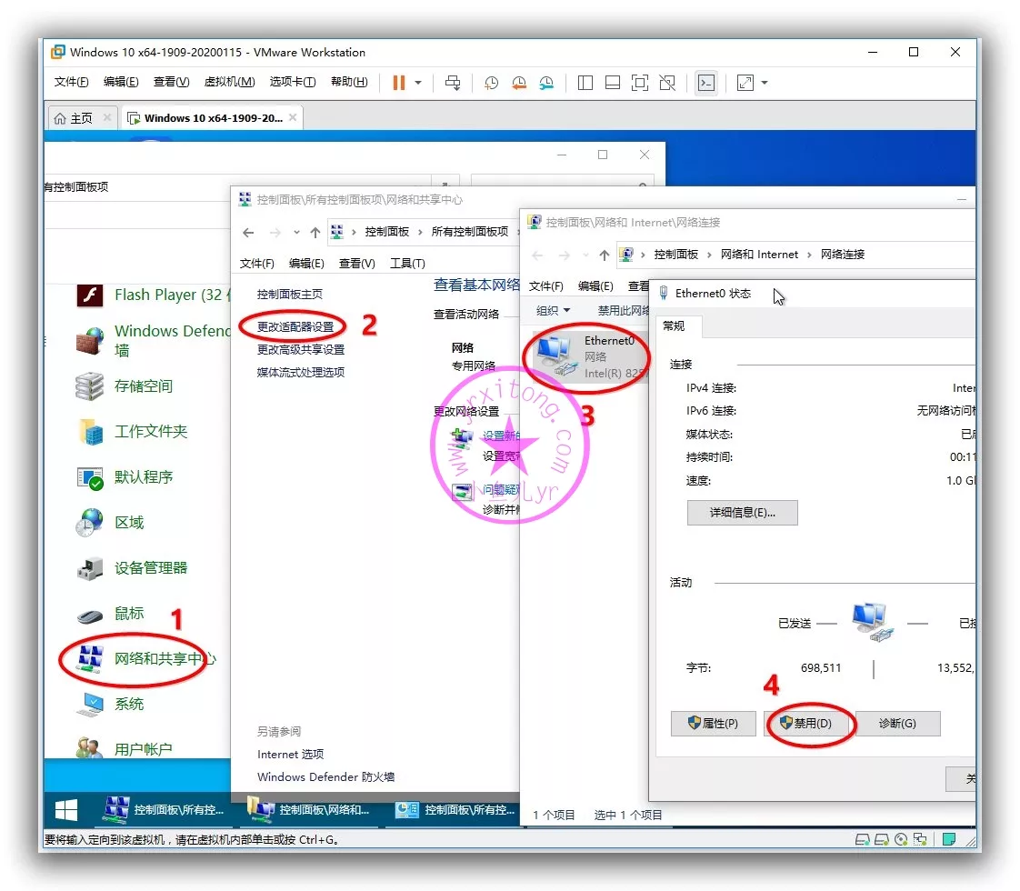Click the 详细信息(E)... button
This screenshot has height=891, width=1020.
[x=742, y=512]
